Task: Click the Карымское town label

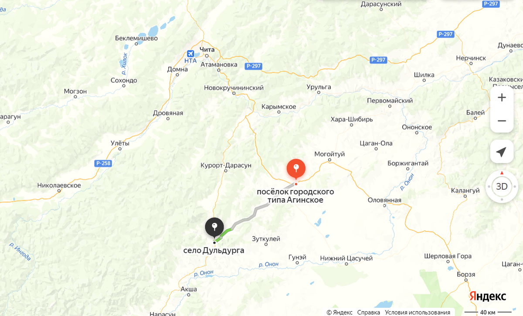Action: point(279,107)
